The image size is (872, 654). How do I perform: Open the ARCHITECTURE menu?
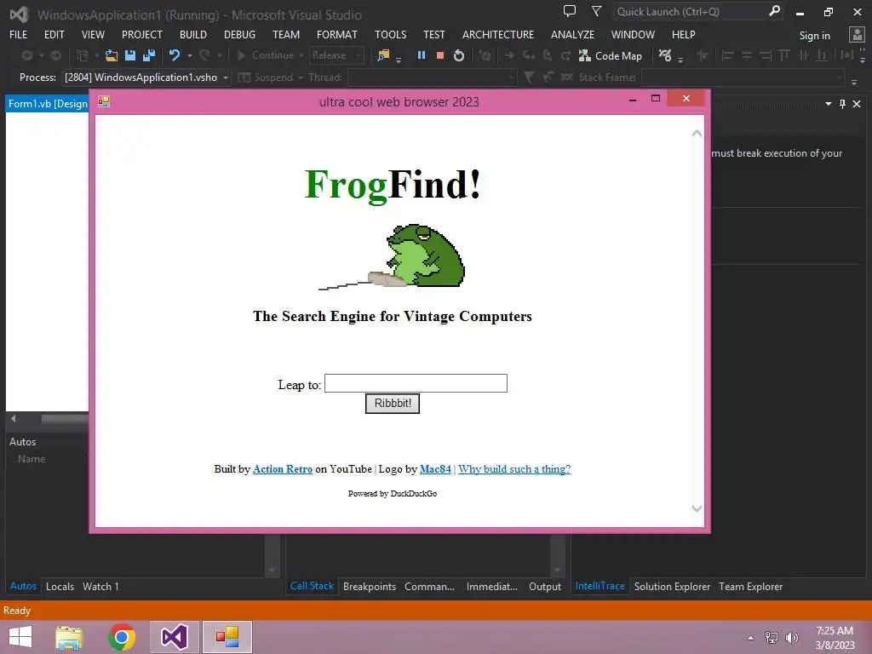click(497, 34)
